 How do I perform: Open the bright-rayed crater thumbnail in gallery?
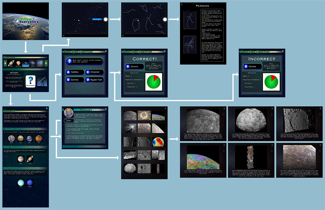click(x=130, y=128)
